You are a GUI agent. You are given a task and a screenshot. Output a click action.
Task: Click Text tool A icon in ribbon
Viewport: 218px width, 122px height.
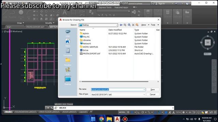[x=64, y=13]
